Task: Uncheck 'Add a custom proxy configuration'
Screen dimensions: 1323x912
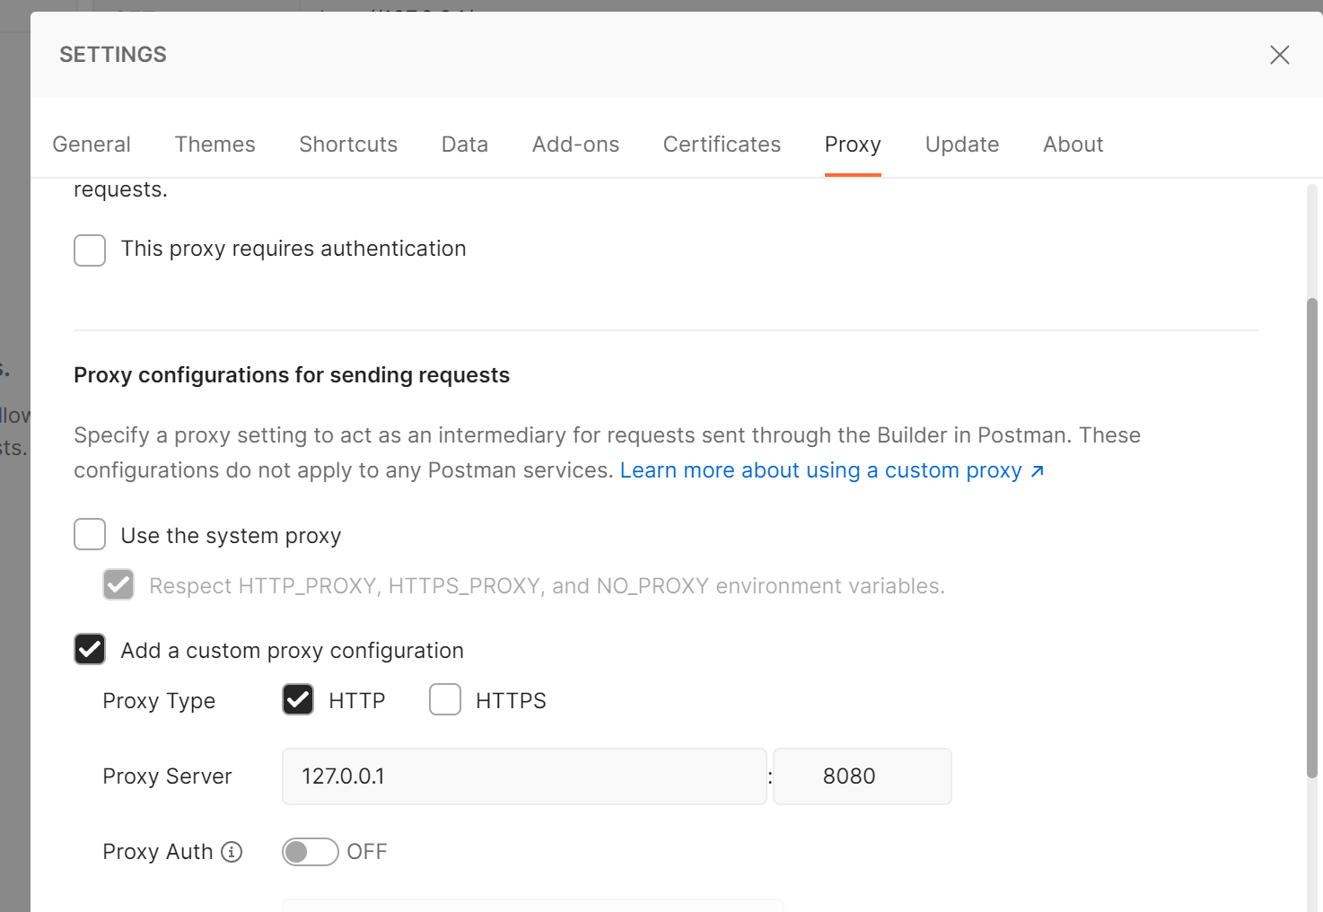Action: (90, 649)
